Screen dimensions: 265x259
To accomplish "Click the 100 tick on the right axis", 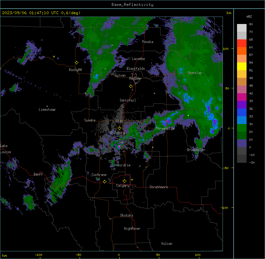I will pos(226,49).
